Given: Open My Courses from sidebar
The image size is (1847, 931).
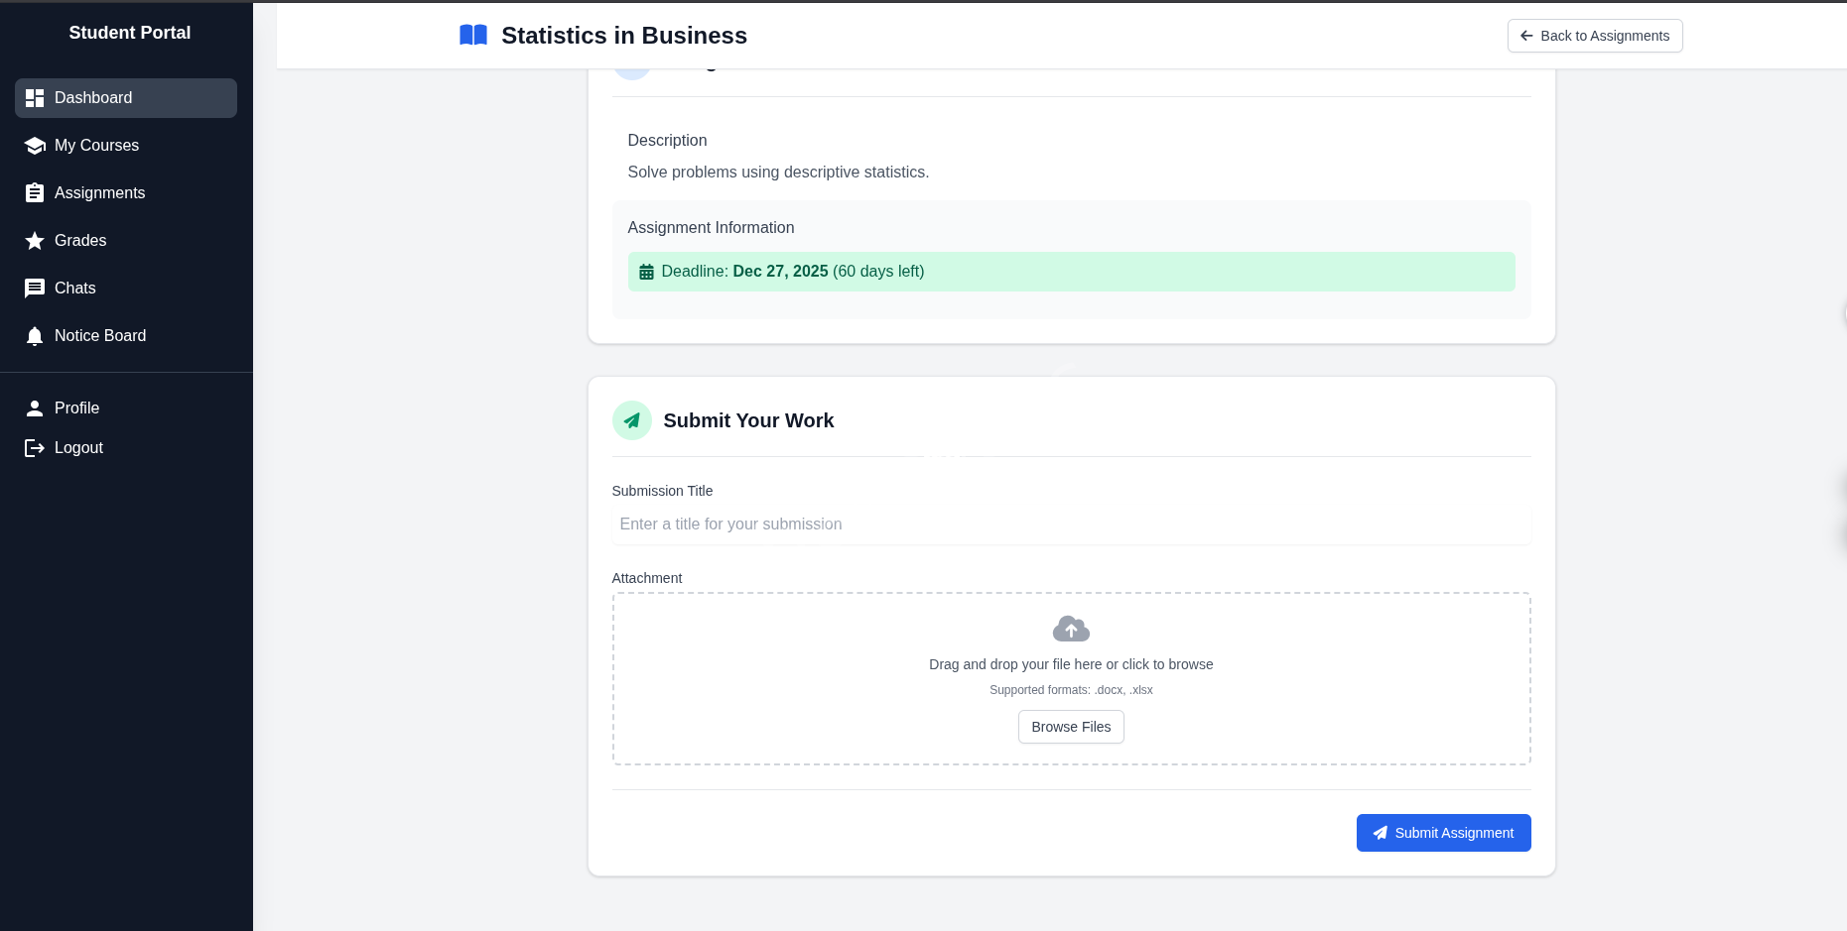Looking at the screenshot, I should click(96, 146).
